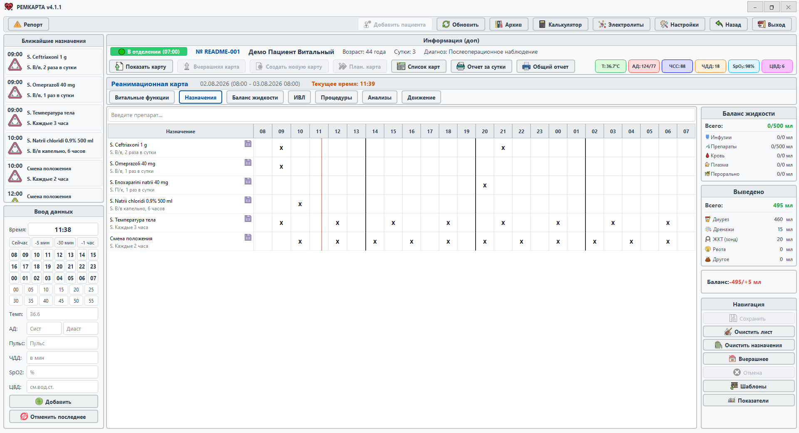Open Показатели panel
This screenshot has width=799, height=433.
point(749,401)
